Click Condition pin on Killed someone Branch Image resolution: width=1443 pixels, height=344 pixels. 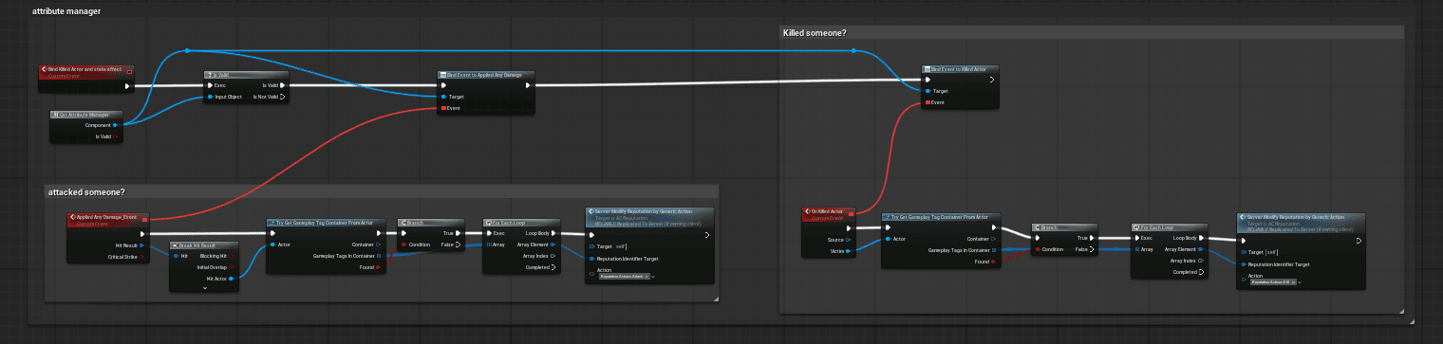[1039, 250]
